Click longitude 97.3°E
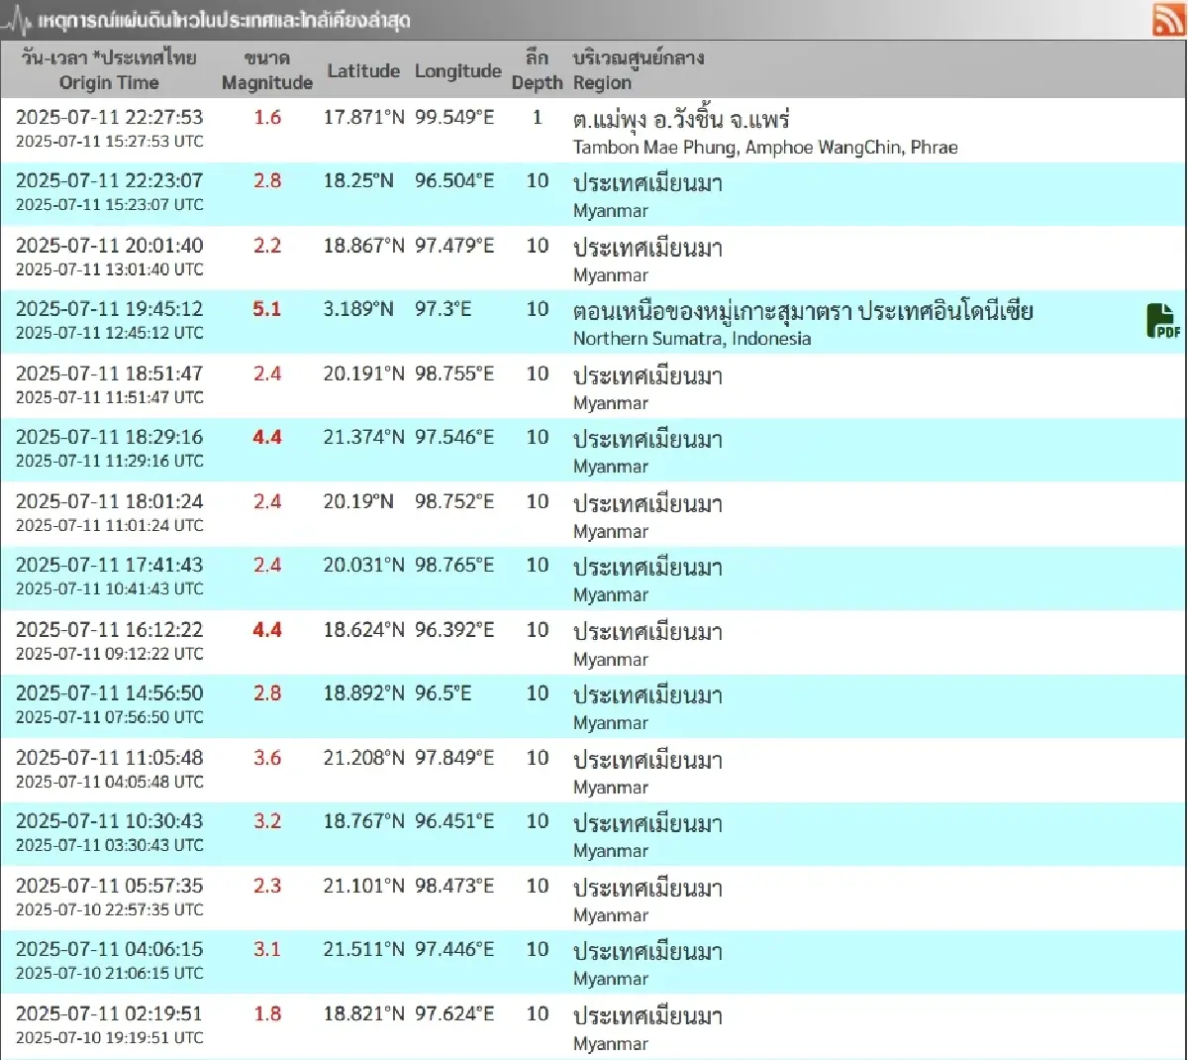Image resolution: width=1188 pixels, height=1060 pixels. [443, 309]
